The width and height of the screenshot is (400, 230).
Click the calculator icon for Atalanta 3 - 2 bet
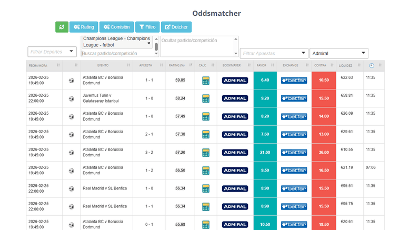point(206,152)
